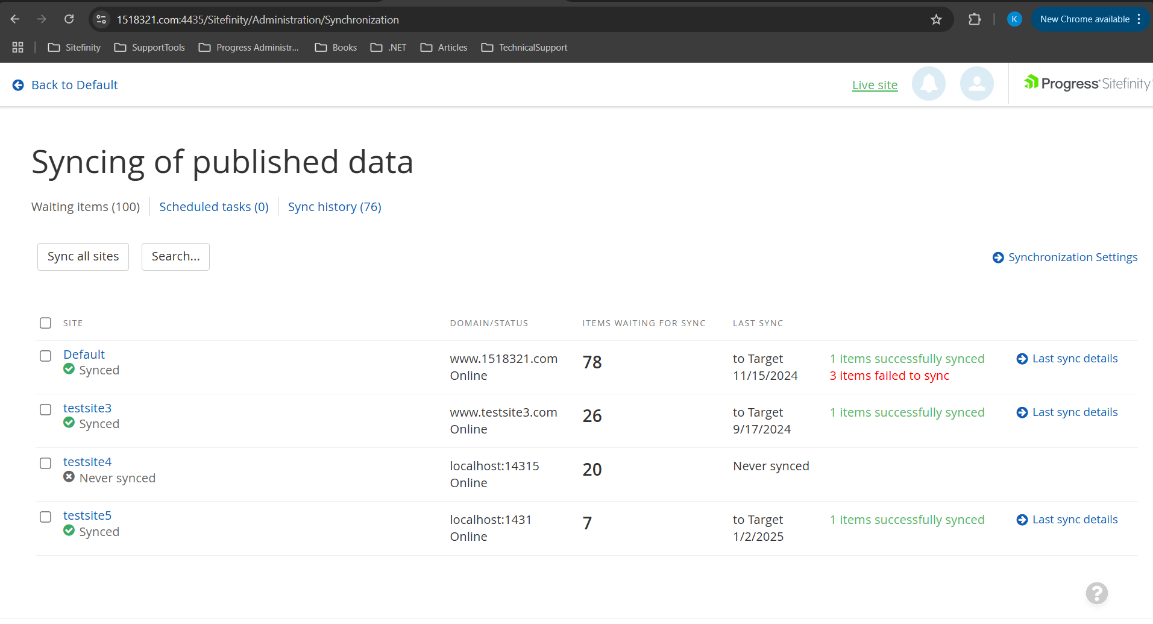Click the Search... button
1153x624 pixels.
[175, 257]
